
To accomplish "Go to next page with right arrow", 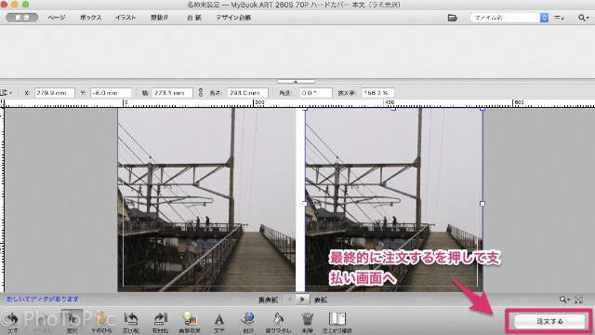I will click(x=302, y=300).
